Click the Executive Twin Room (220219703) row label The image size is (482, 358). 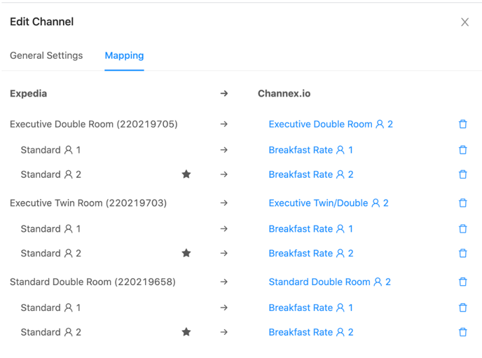[88, 203]
